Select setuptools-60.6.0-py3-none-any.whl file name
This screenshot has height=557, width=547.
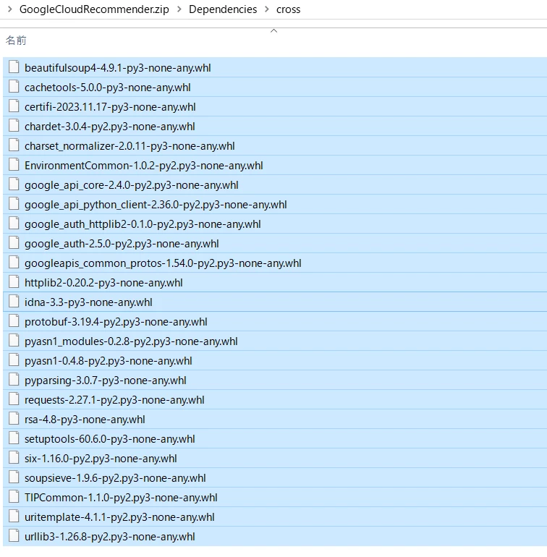pyautogui.click(x=110, y=439)
